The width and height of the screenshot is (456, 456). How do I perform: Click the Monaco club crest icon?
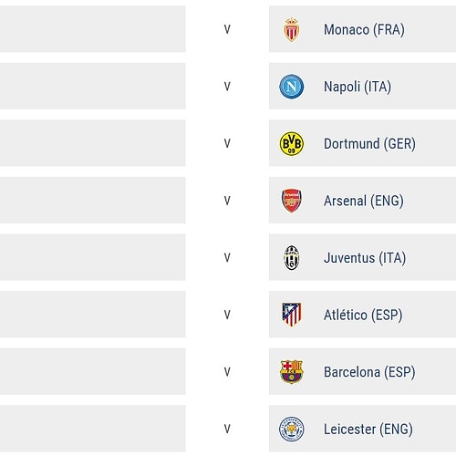[x=292, y=29]
